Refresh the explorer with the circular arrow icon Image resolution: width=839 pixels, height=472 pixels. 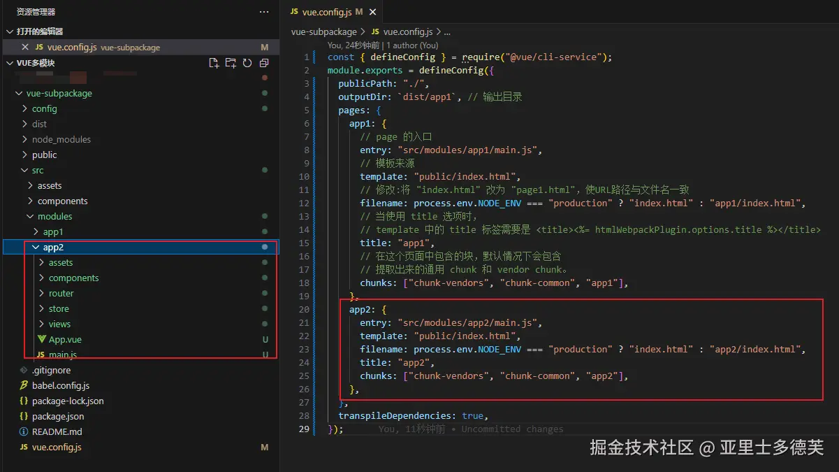tap(247, 63)
